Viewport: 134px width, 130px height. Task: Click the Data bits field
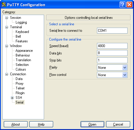click(112, 53)
